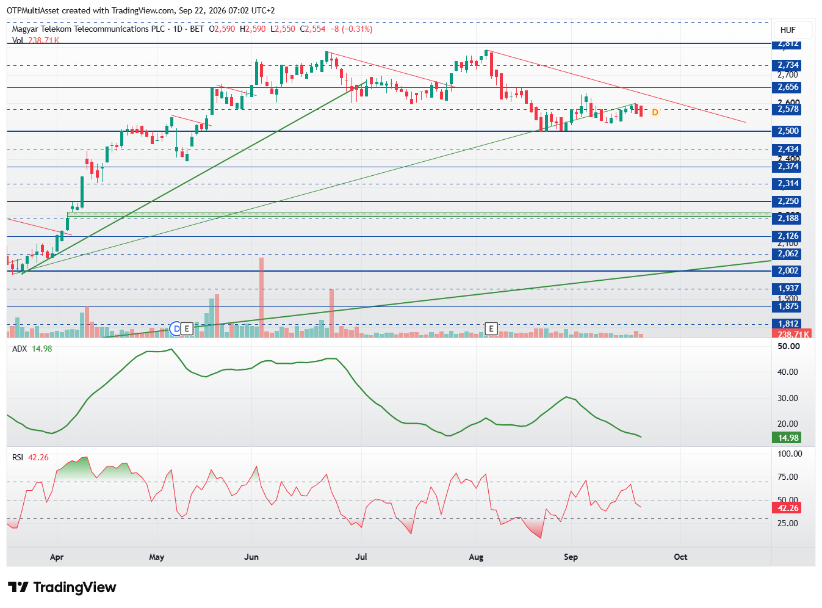
Task: Click the 2,734 price label
Action: (788, 65)
